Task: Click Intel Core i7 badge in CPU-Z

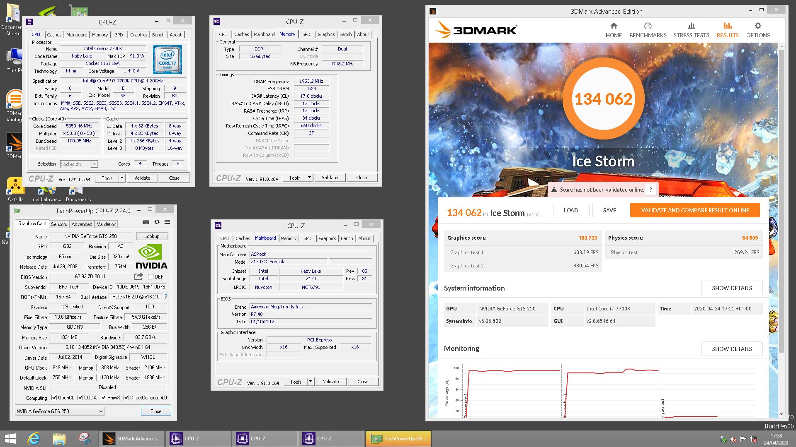Action: [167, 60]
